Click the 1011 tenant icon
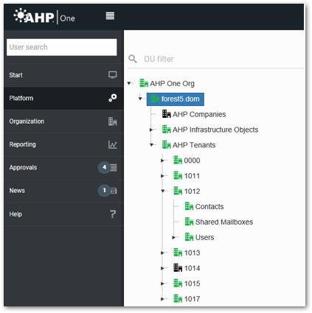Screen dimensions: 312x313 [x=178, y=175]
